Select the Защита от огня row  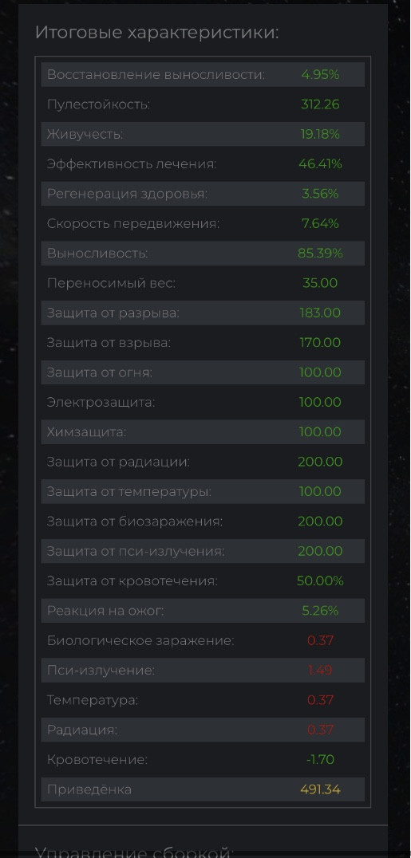pos(203,372)
